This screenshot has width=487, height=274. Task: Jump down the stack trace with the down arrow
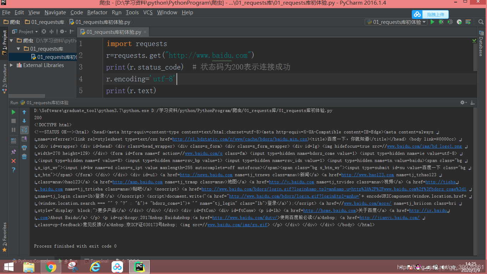24,121
